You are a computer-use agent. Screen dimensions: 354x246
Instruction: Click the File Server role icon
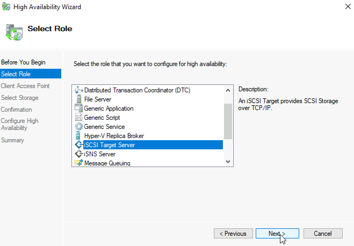click(79, 99)
